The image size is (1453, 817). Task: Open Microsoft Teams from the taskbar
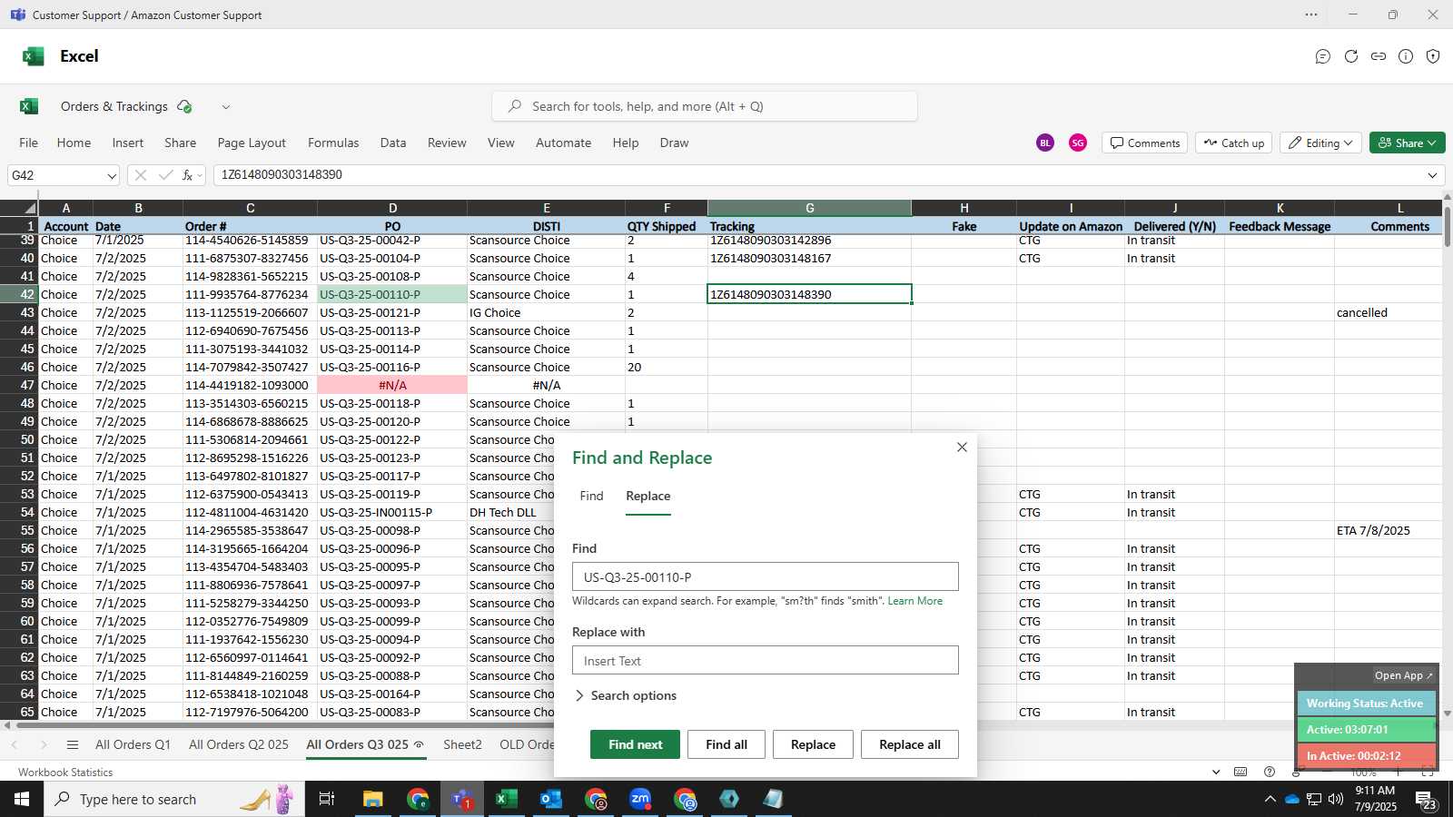461,799
